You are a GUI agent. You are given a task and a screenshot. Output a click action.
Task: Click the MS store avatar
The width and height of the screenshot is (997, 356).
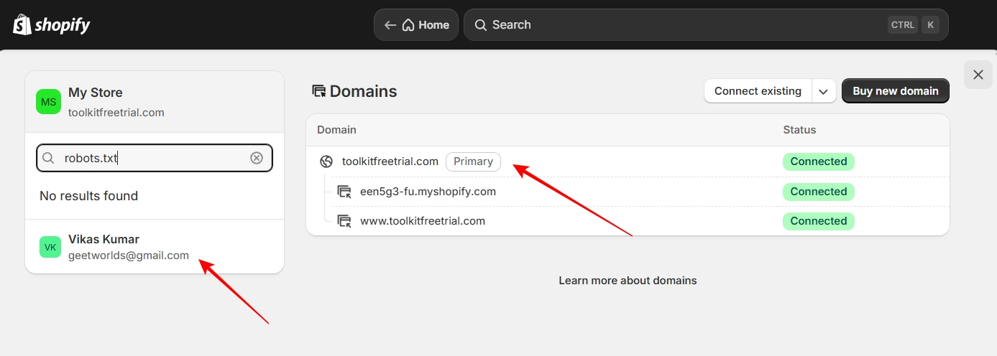48,102
